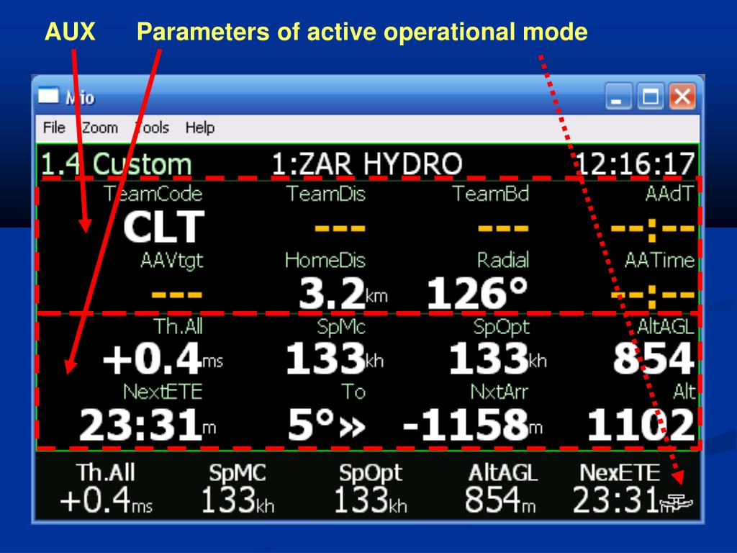This screenshot has height=553, width=737.
Task: Click the Th.All +0.4 value in the grid
Action: point(162,359)
